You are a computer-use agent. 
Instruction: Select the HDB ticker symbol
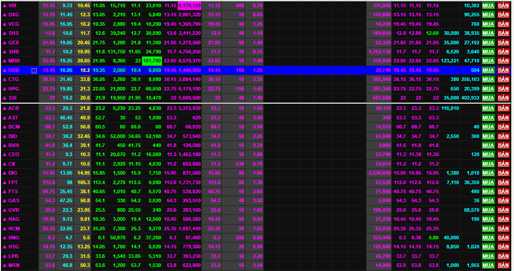(x=14, y=71)
